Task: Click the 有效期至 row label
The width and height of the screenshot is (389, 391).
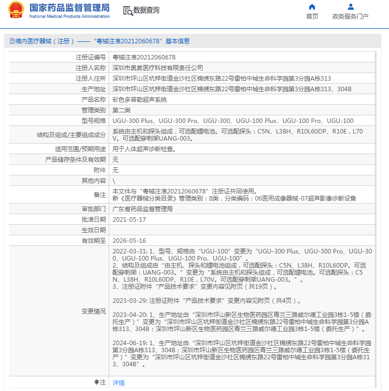Action: point(94,241)
